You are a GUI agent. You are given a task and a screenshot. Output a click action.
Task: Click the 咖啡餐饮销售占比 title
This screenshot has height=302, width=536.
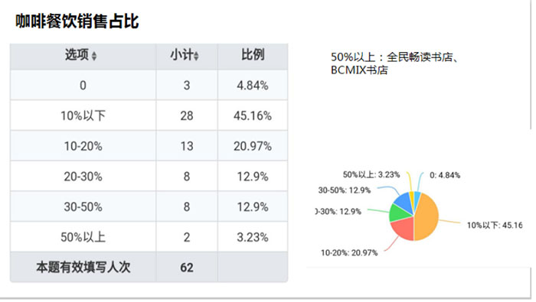(x=77, y=21)
